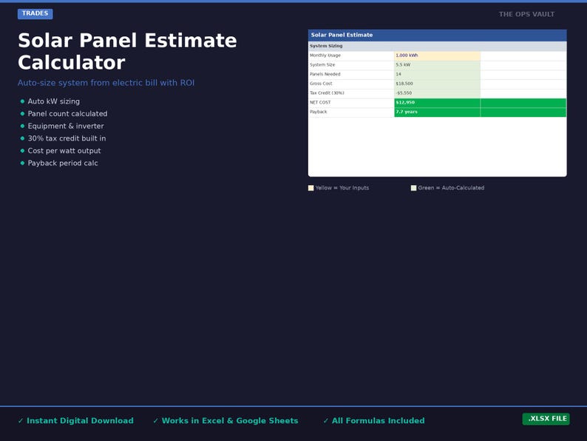This screenshot has width=587, height=441.
Task: Click the System Sizing section row
Action: pos(437,46)
